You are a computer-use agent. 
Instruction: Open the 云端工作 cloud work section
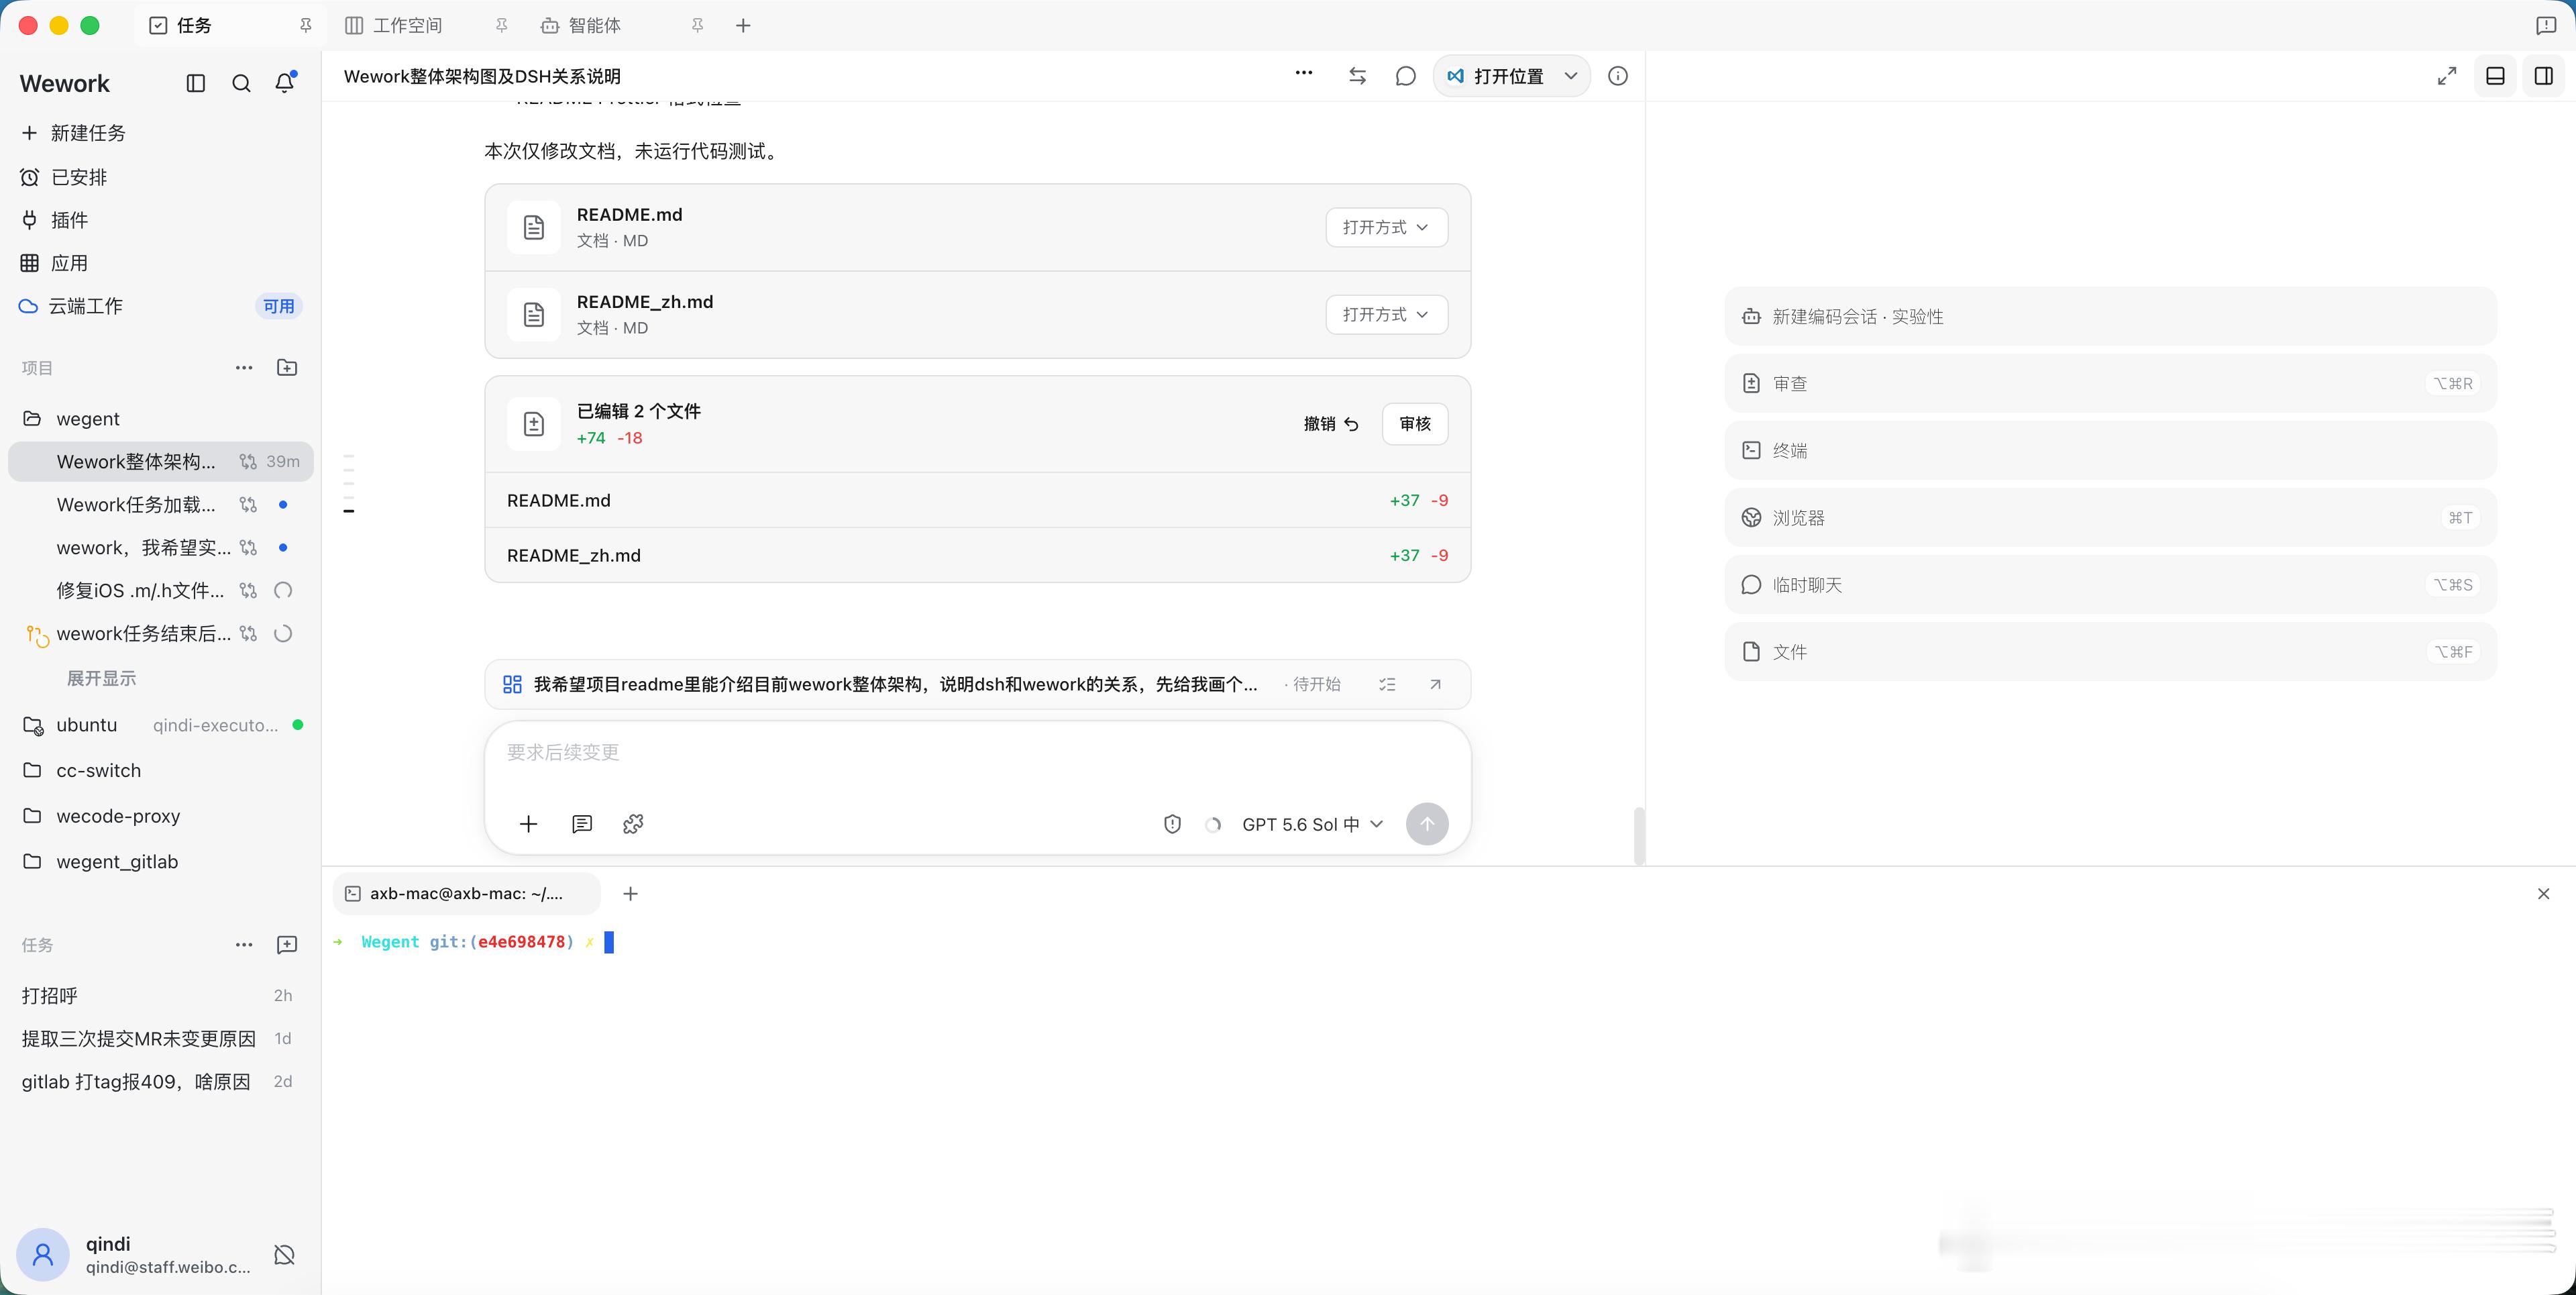160,306
